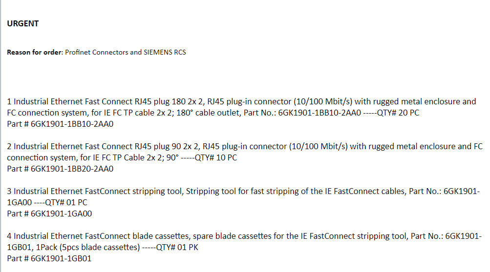Image resolution: width=490 pixels, height=272 pixels.
Task: Click the URGENT heading text
Action: [23, 23]
